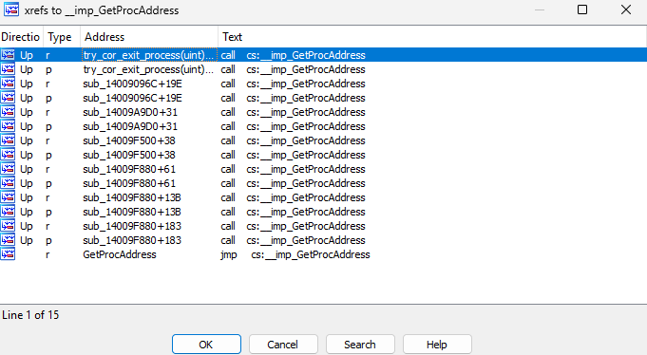Sort by Address column header
Viewport: 647px width, 355px height.
tap(149, 37)
